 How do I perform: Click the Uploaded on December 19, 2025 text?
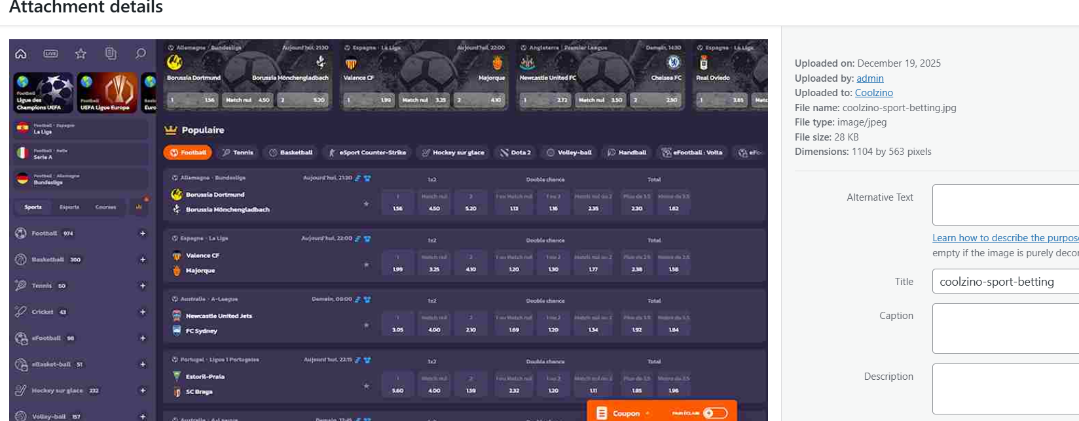coord(868,63)
